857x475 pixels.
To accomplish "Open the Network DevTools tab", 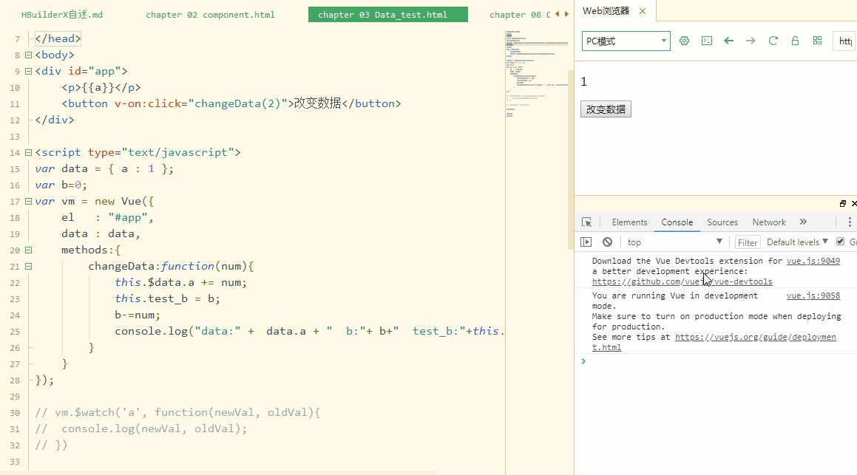I will [769, 222].
